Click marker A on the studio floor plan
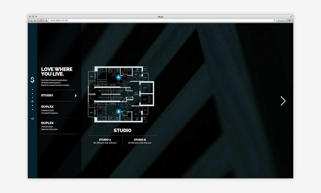Image resolution: width=321 pixels, height=193 pixels. pyautogui.click(x=118, y=77)
